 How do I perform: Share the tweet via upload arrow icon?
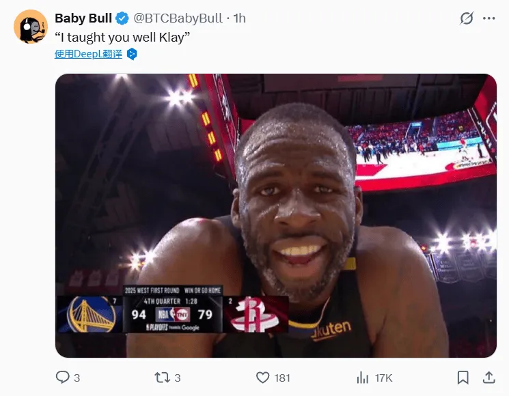tap(489, 378)
